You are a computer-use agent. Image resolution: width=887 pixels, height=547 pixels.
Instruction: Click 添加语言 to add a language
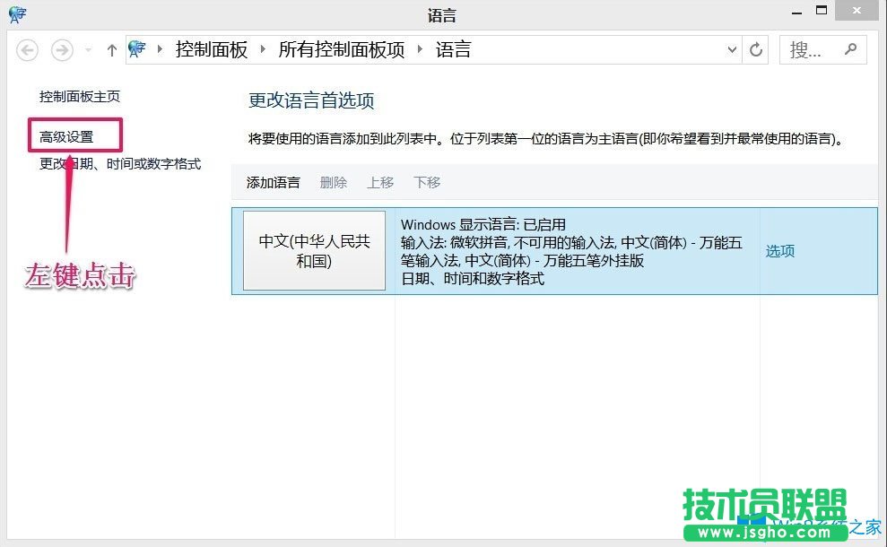273,182
